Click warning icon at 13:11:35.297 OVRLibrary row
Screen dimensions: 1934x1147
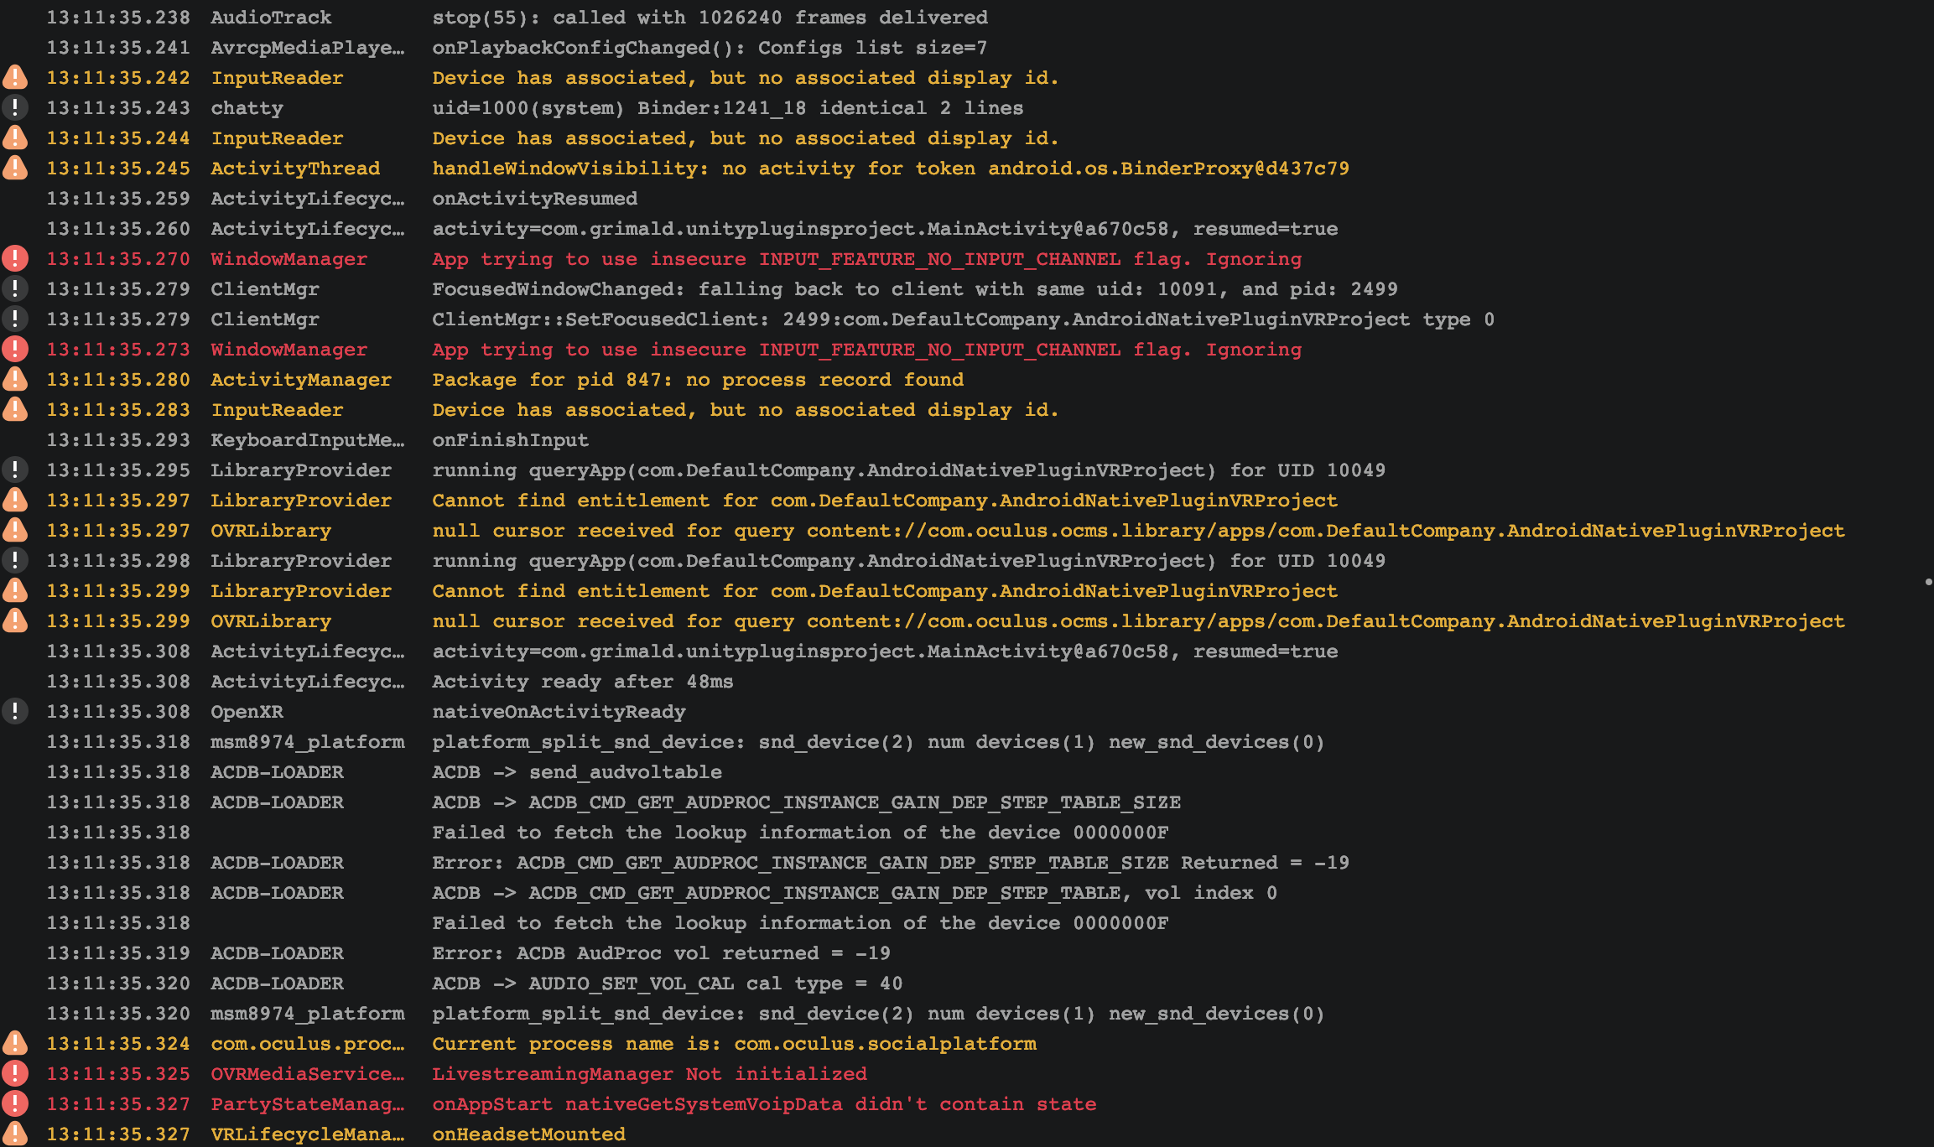[x=14, y=531]
